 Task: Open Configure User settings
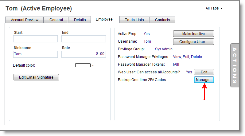click(193, 41)
